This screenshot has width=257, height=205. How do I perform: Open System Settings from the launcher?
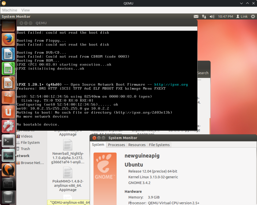8,127
